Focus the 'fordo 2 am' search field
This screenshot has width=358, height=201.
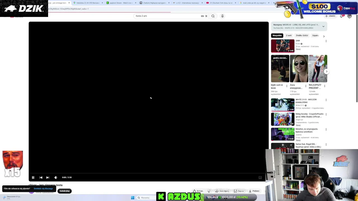coord(167,16)
